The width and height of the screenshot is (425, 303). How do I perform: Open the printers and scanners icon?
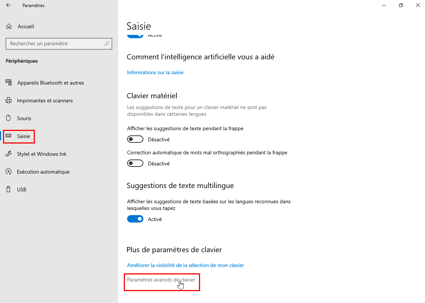pyautogui.click(x=9, y=101)
